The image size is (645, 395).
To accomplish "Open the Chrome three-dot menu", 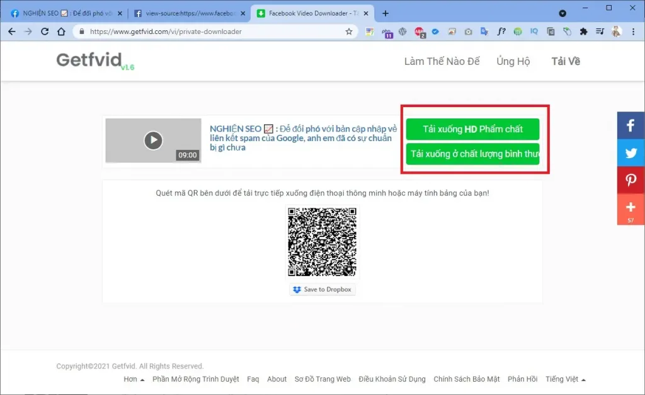I will tap(633, 31).
